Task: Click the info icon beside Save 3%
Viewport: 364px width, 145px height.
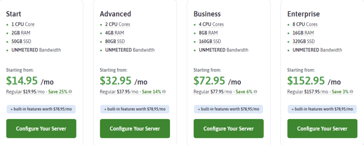Action: point(352,92)
